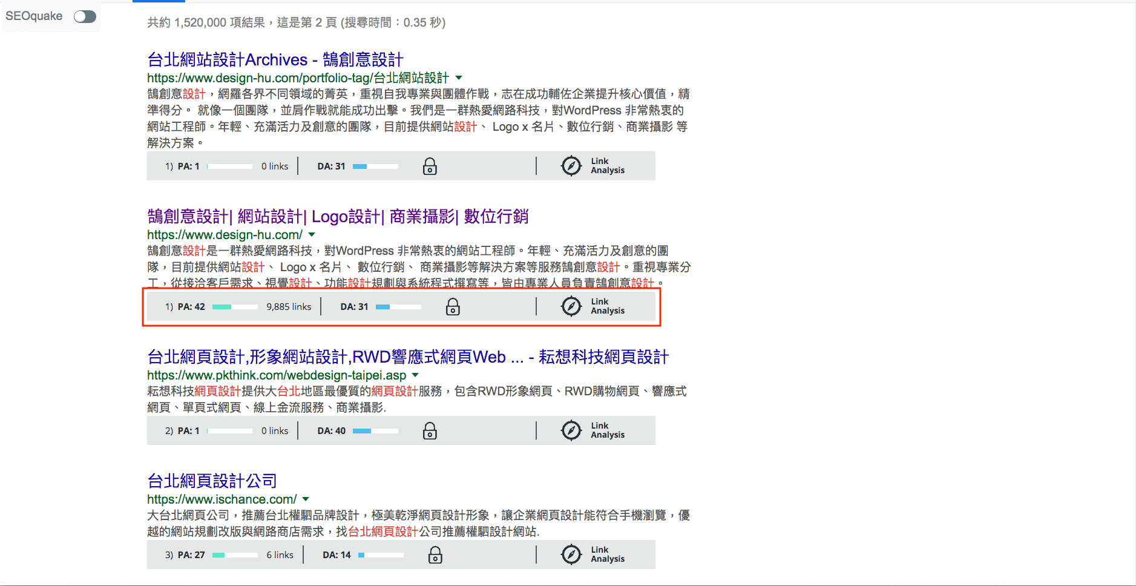Click 0 links value in first DA: 31 bar
The width and height of the screenshot is (1136, 586).
tap(275, 166)
